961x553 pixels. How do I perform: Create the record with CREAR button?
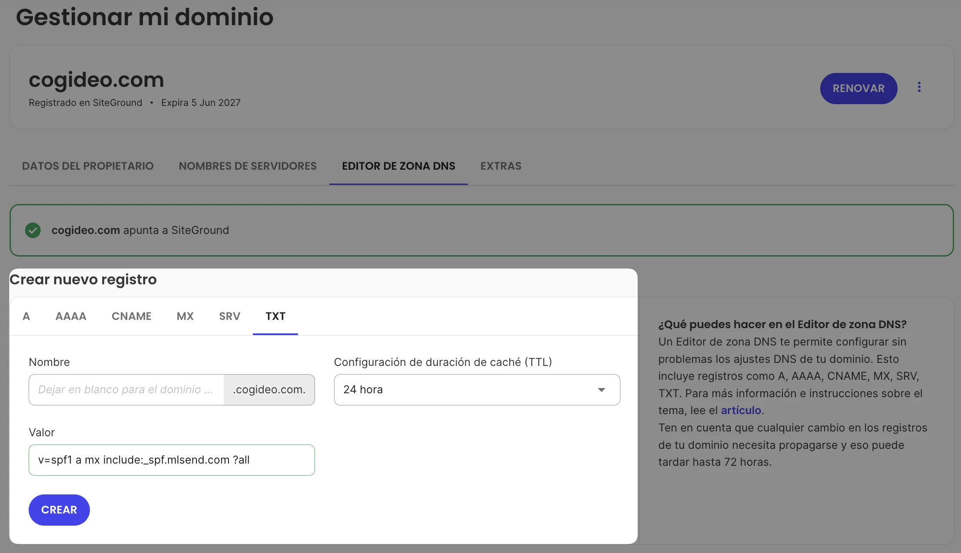pos(59,510)
